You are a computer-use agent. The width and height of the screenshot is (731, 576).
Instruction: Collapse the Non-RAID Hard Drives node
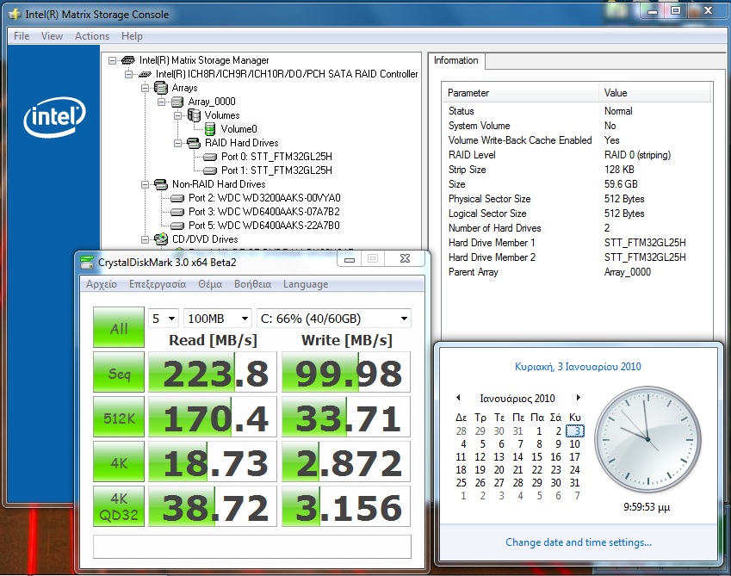[145, 184]
